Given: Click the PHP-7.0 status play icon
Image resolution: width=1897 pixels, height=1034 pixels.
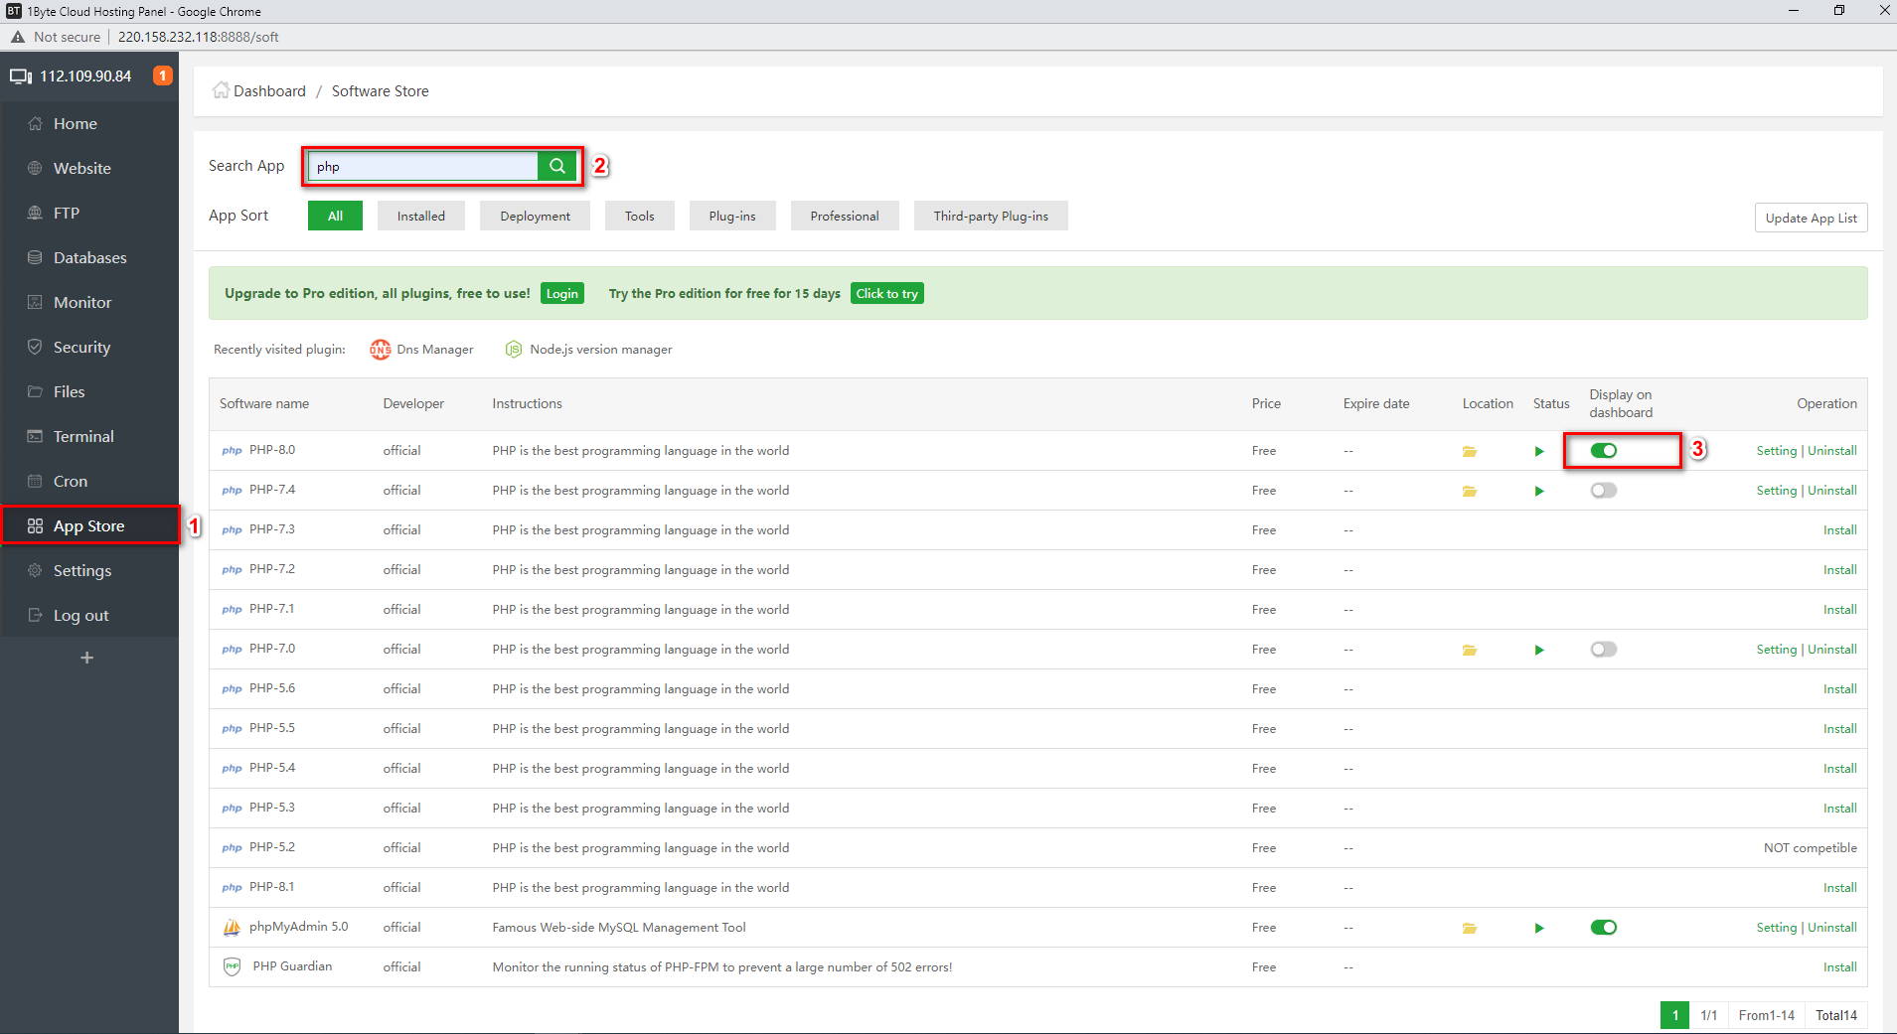Looking at the screenshot, I should 1539,650.
